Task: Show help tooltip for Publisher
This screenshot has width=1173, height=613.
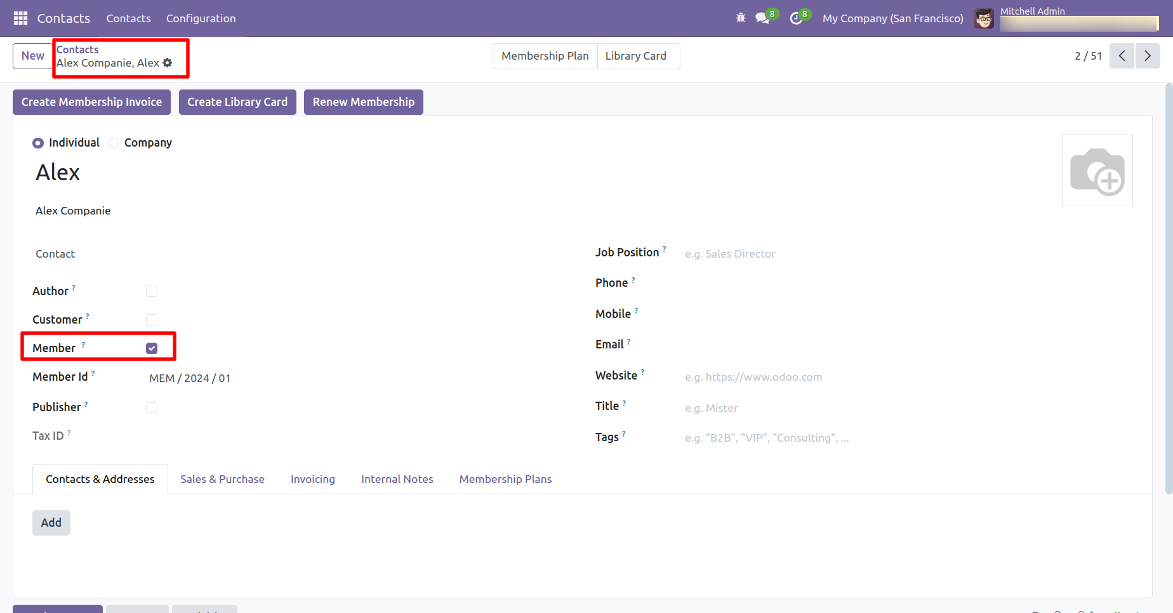Action: (86, 404)
